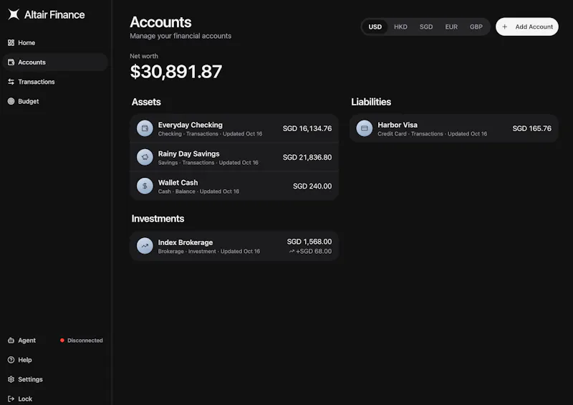The height and width of the screenshot is (405, 573).
Task: Click the gain arrow beside +SGD 68.00
Action: [292, 252]
